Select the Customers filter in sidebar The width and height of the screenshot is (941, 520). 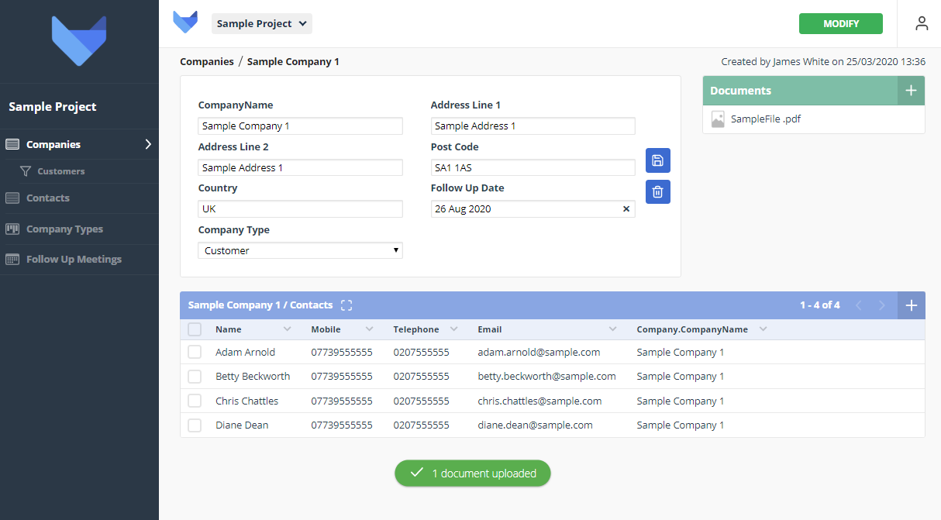pyautogui.click(x=60, y=171)
